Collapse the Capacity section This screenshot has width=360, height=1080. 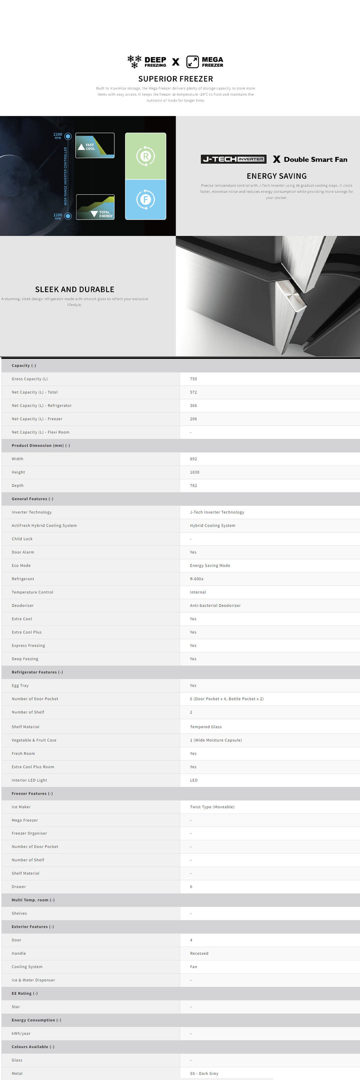(24, 366)
